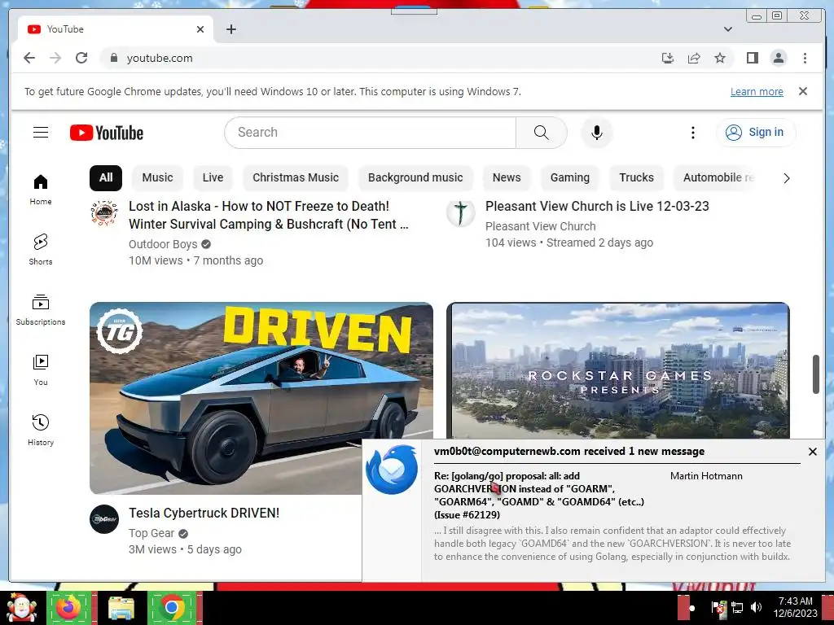Click the site lock icon
The image size is (834, 625).
point(113,58)
